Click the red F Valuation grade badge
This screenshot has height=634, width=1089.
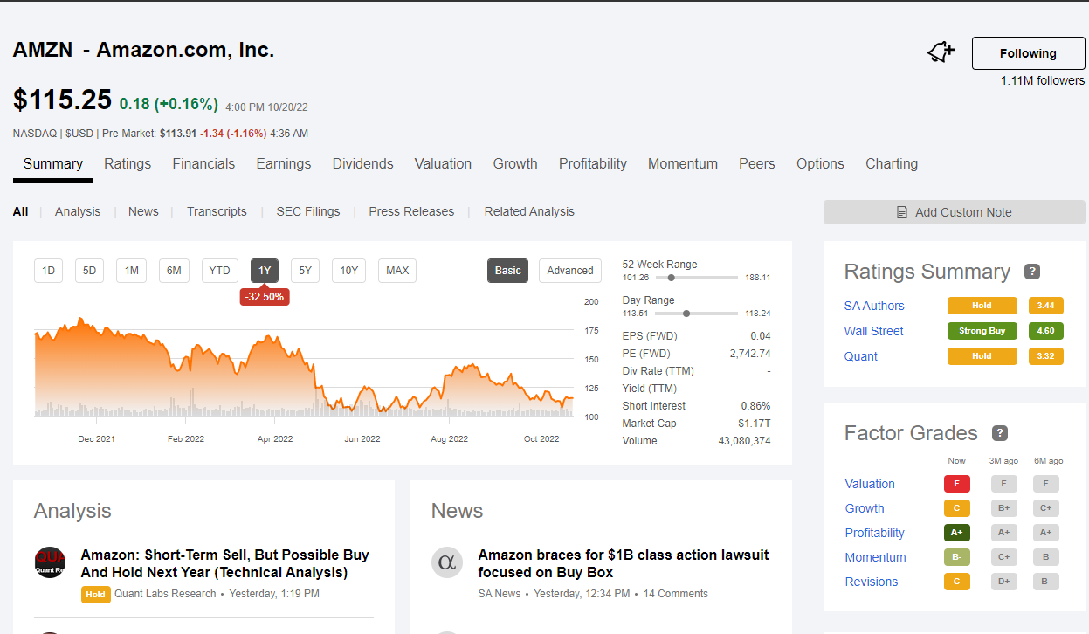pyautogui.click(x=957, y=484)
